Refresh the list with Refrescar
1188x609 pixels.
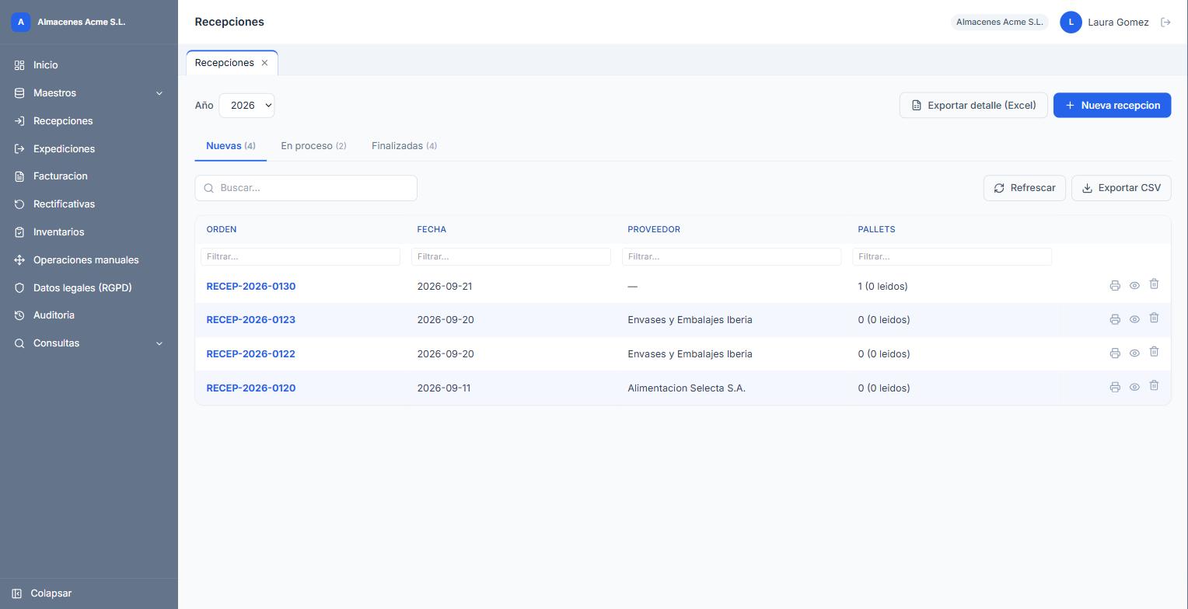click(x=1024, y=188)
